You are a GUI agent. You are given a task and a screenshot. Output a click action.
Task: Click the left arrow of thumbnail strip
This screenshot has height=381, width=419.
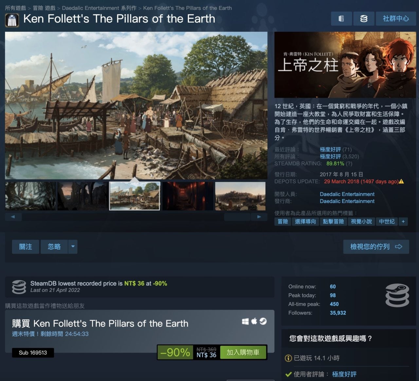(x=13, y=217)
